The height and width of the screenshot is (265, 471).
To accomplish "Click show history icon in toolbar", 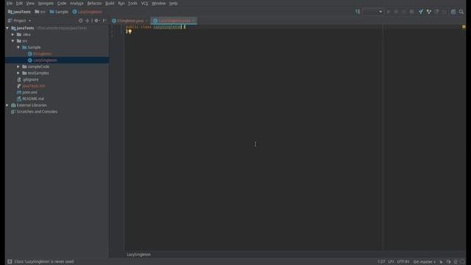I will coord(436,12).
